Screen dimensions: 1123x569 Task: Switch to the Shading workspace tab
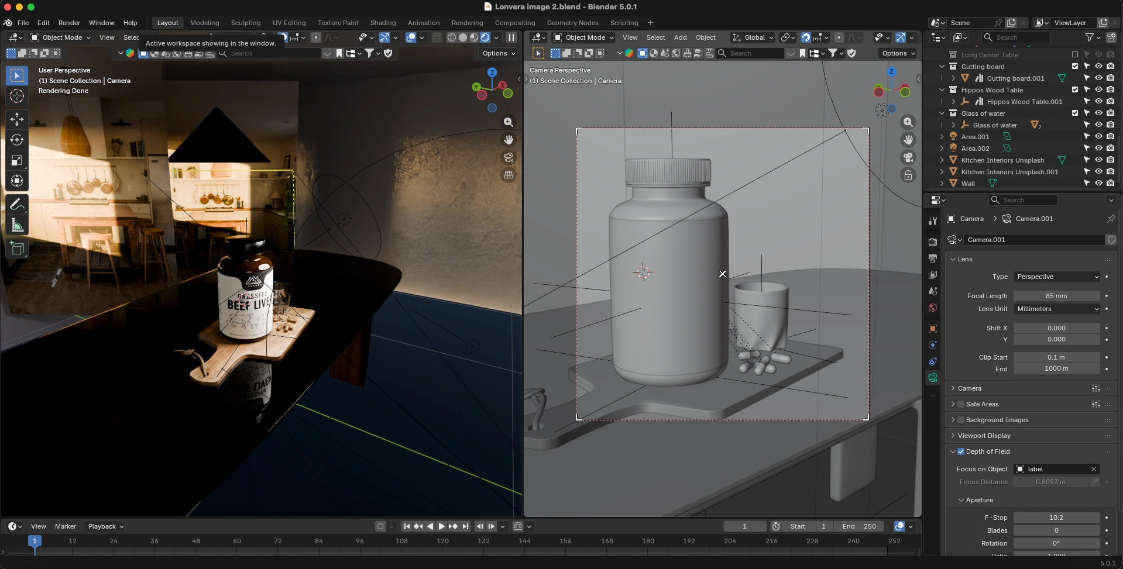coord(383,23)
